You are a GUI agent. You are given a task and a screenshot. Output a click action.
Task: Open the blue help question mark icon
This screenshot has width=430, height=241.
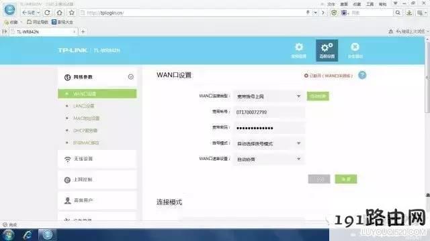coord(362,75)
